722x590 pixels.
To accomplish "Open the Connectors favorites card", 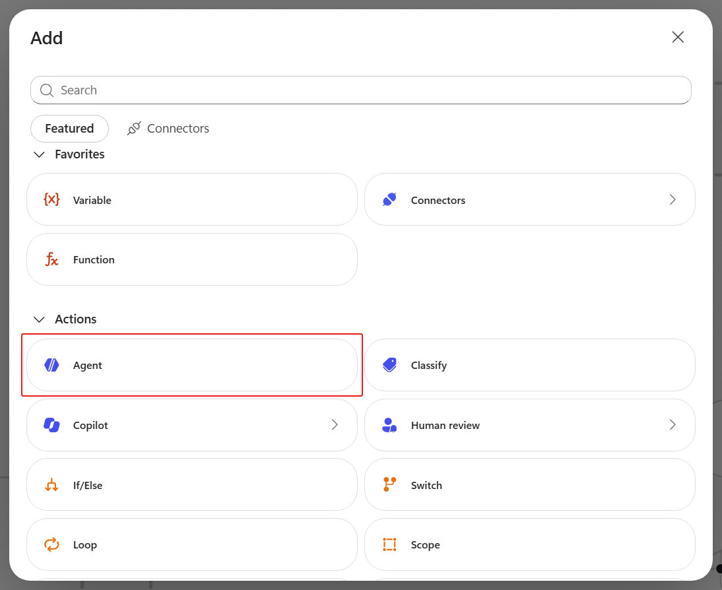I will [529, 199].
